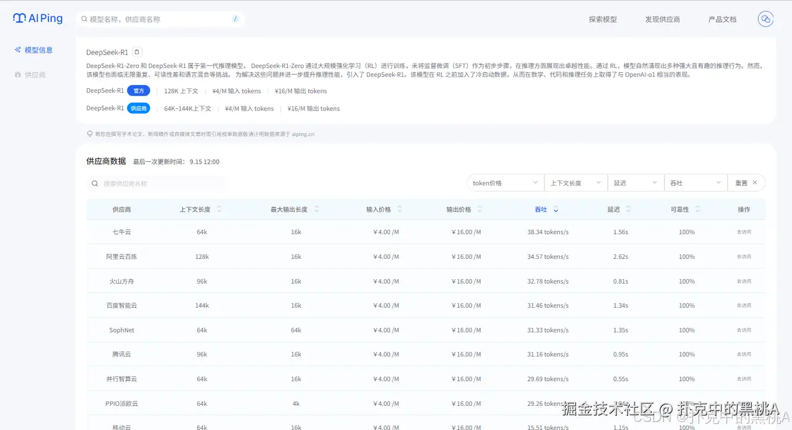The image size is (792, 430).
Task: Click the 144k context length cell
Action: tap(202, 305)
